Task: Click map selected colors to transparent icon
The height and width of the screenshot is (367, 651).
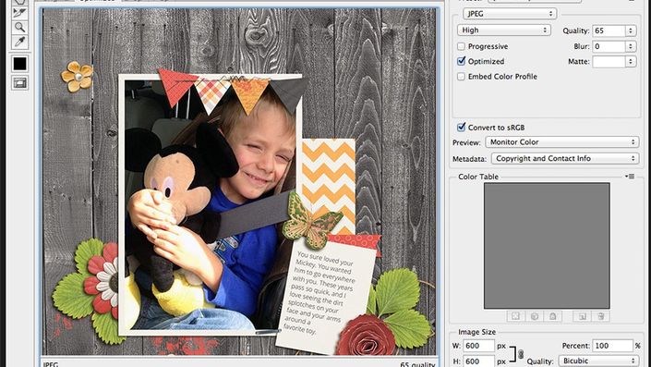Action: pyautogui.click(x=515, y=316)
